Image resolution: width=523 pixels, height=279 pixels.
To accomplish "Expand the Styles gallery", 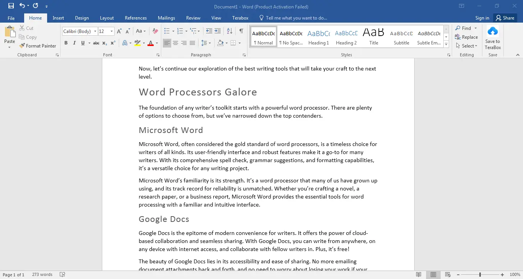I will pos(446,44).
